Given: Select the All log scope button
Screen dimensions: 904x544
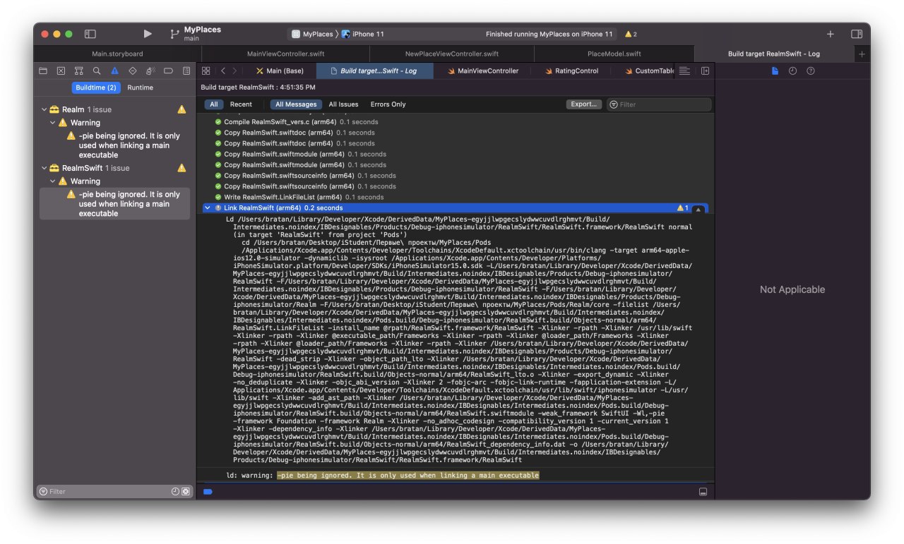Looking at the screenshot, I should (x=214, y=104).
